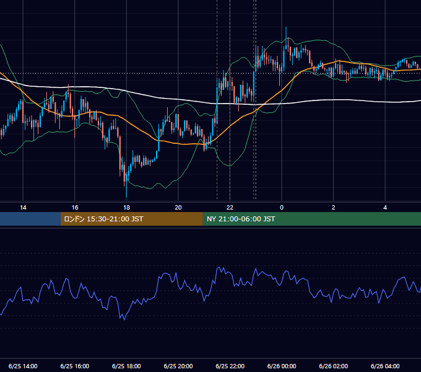421x372 pixels.
Task: Select the 6/25 20:00 date label
Action: [178, 366]
